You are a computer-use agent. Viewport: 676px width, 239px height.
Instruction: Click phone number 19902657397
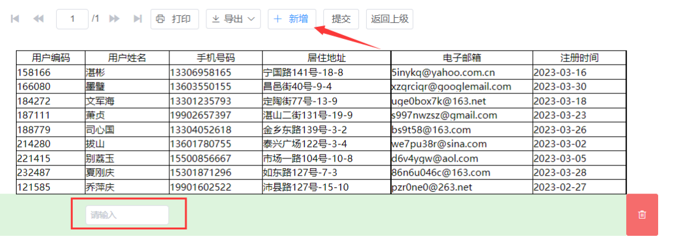point(215,115)
